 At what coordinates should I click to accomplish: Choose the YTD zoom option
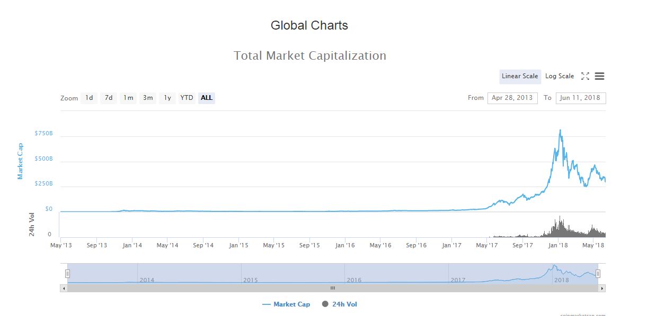pos(187,98)
